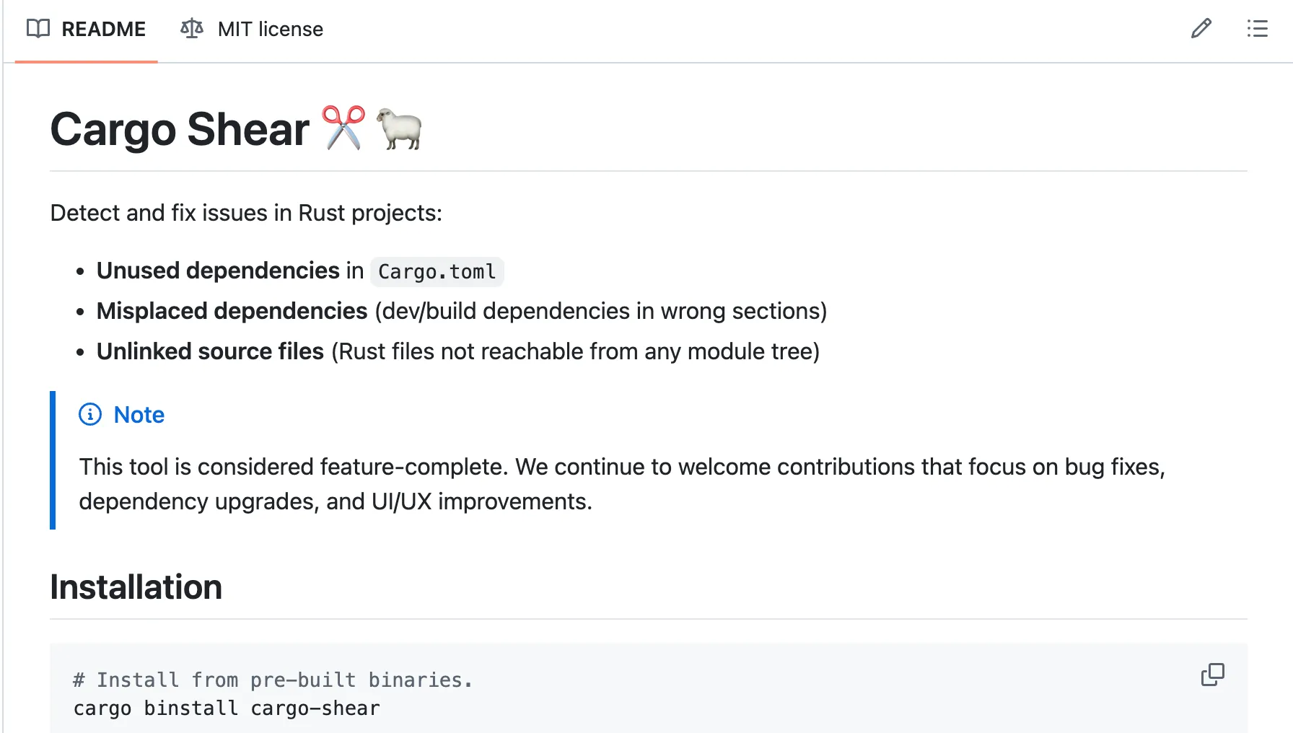The height and width of the screenshot is (733, 1293).
Task: Select the Cargo.toml inline code text
Action: (x=436, y=271)
